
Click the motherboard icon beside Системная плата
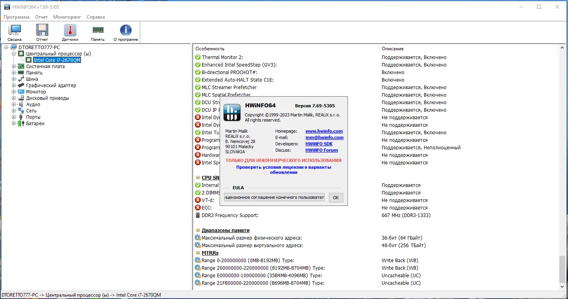21,67
